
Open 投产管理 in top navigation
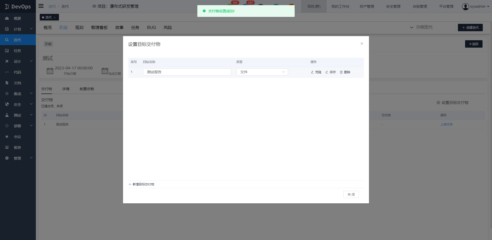[367, 6]
